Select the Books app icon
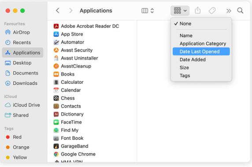Screen dimensions: 252x167 tap(56, 74)
